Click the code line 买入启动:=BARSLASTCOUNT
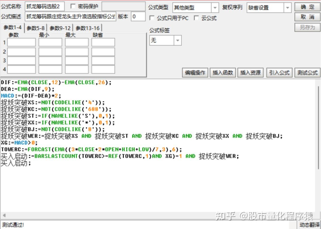The image size is (321, 229). click(120, 156)
